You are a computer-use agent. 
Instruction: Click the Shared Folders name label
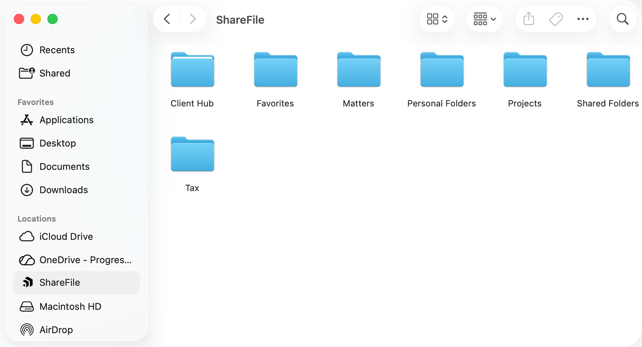(608, 104)
